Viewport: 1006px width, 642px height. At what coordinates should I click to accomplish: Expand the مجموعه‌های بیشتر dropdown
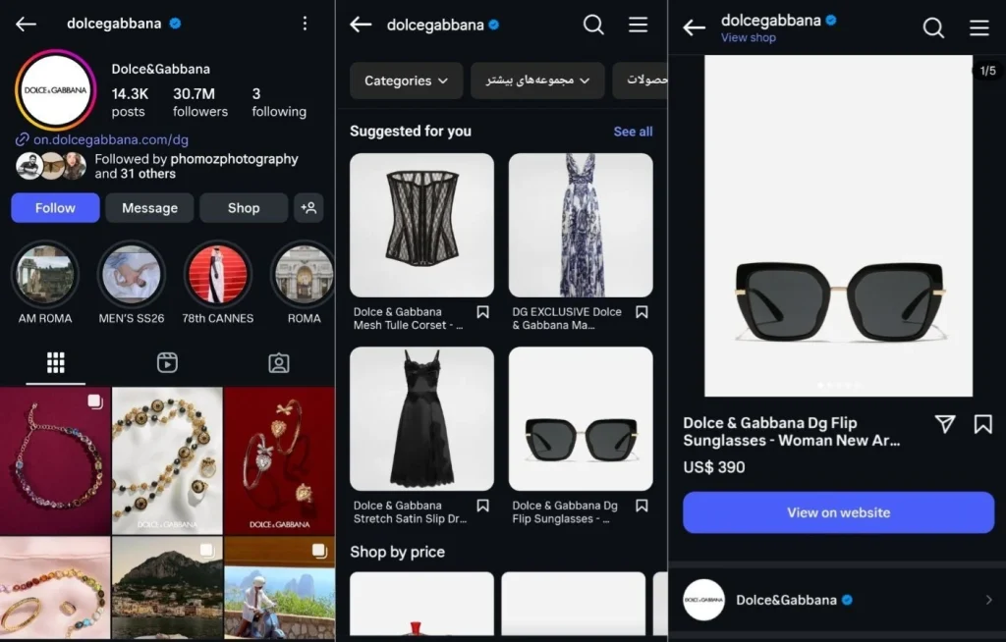(537, 80)
